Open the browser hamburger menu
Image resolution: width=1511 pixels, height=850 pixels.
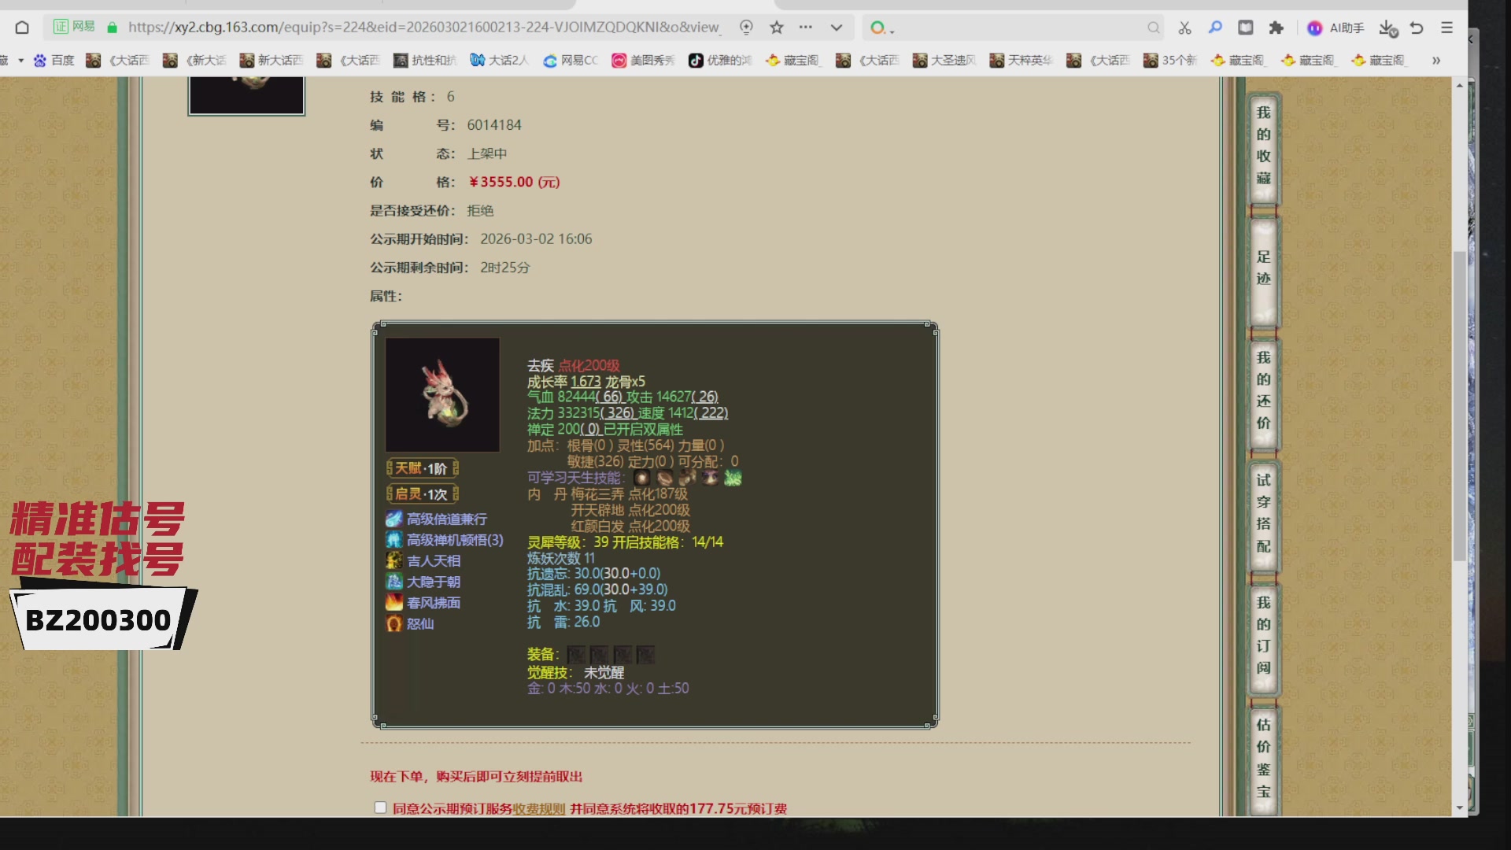(x=1446, y=28)
